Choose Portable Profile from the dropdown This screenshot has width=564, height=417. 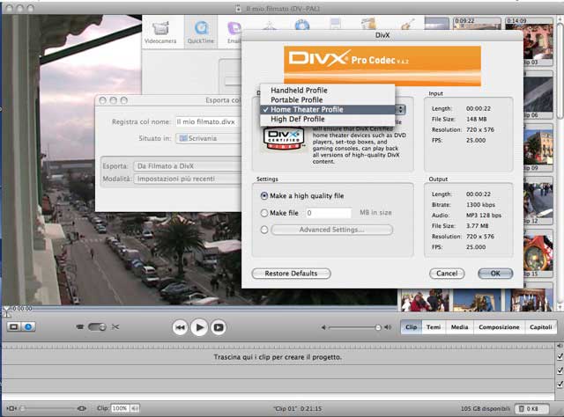327,99
